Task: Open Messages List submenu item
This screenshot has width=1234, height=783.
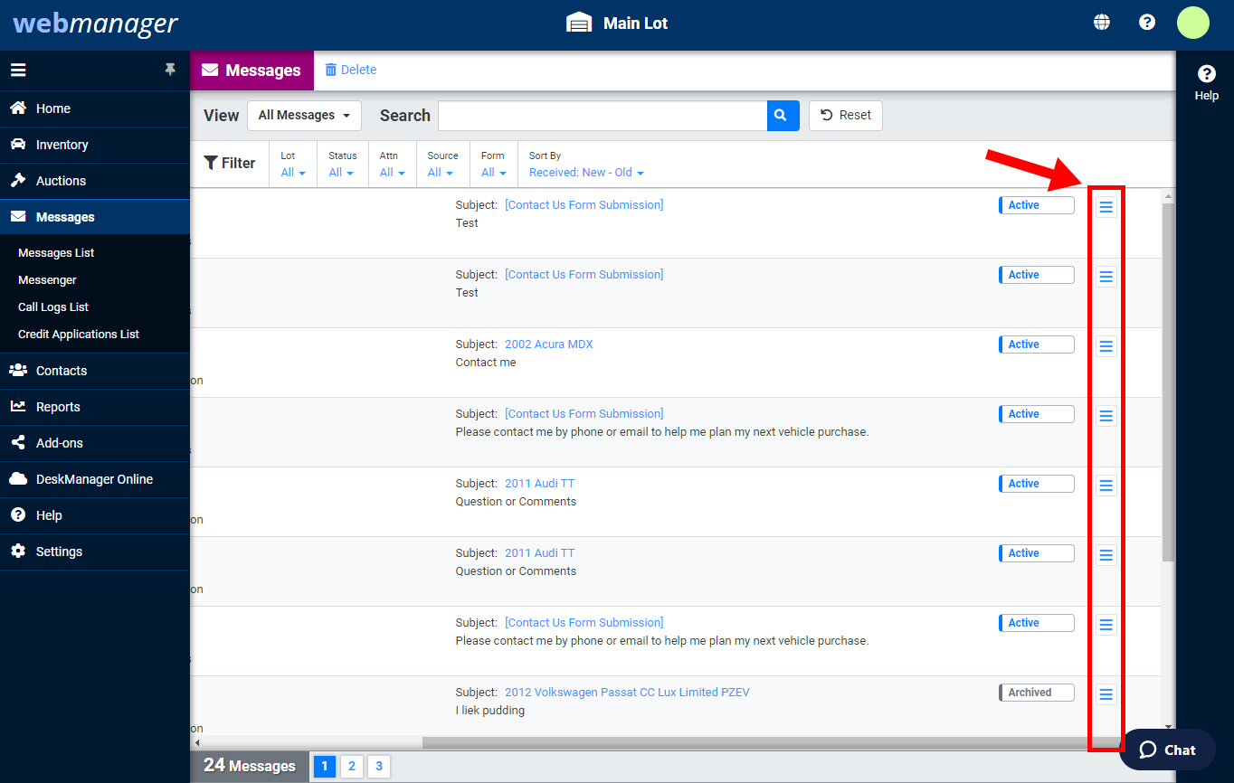Action: [x=56, y=253]
